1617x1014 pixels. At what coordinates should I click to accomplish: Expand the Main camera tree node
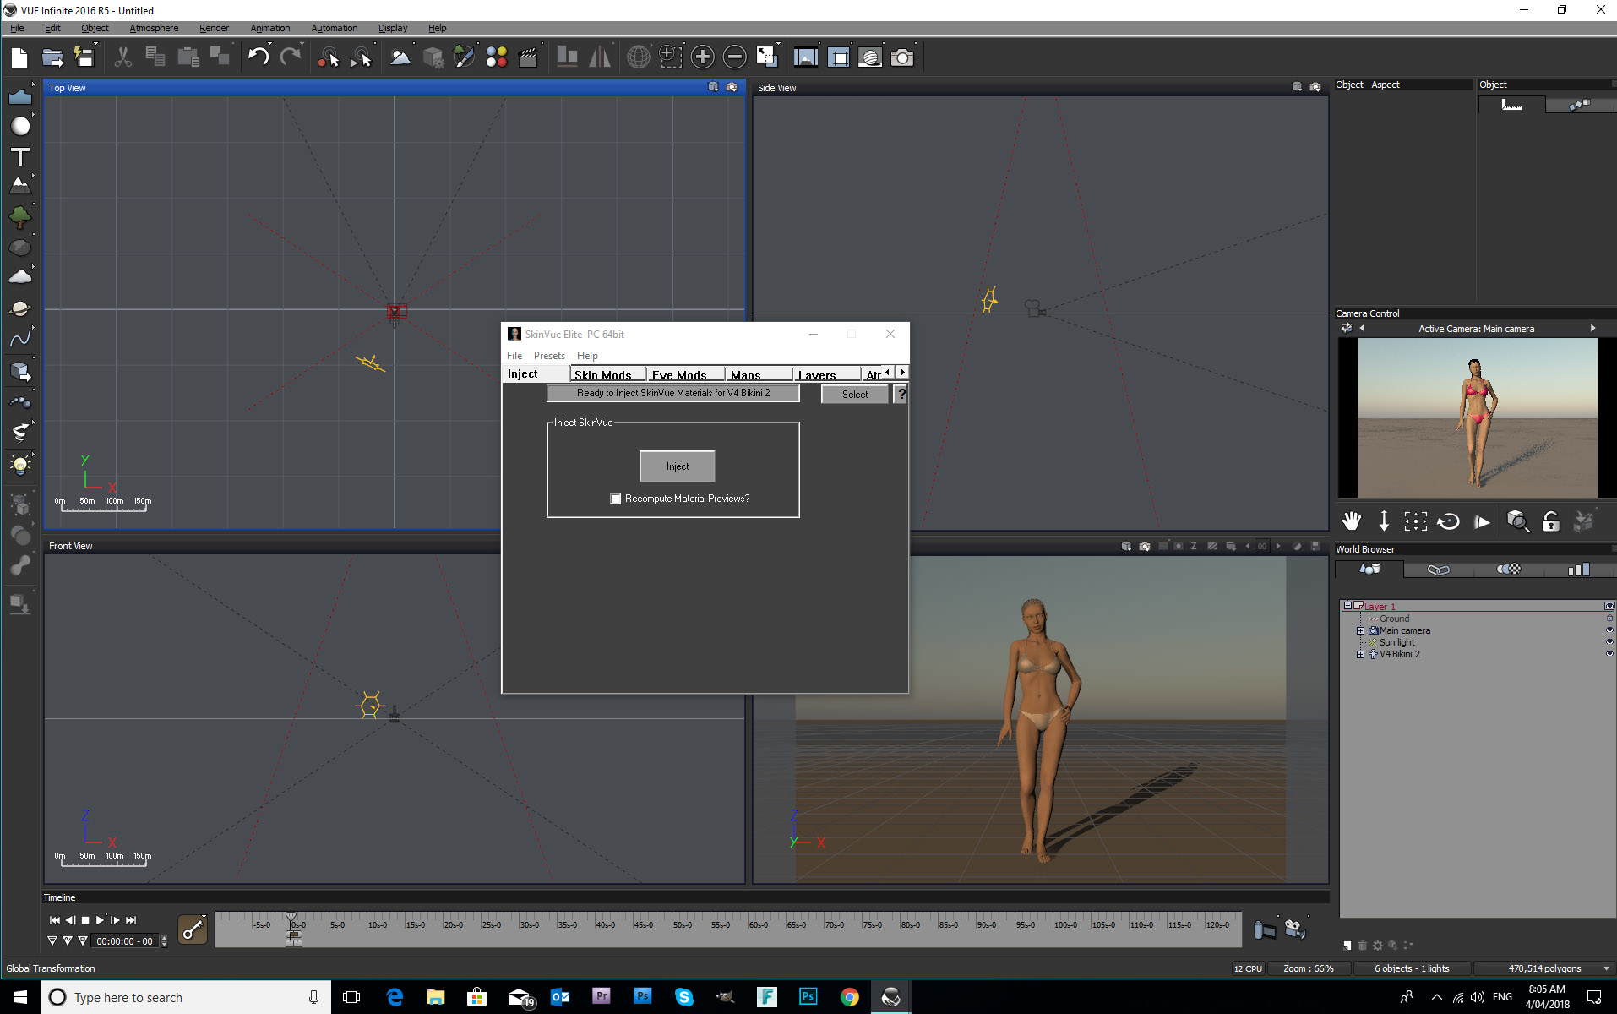pos(1360,630)
